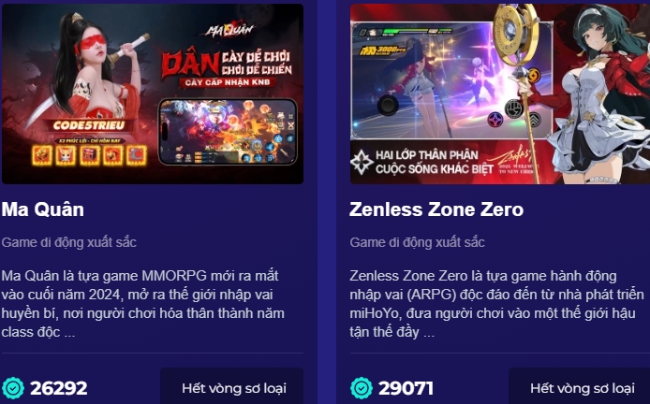Click the first reward item icon under CODE5TRIEU
The height and width of the screenshot is (404, 650).
[x=42, y=155]
